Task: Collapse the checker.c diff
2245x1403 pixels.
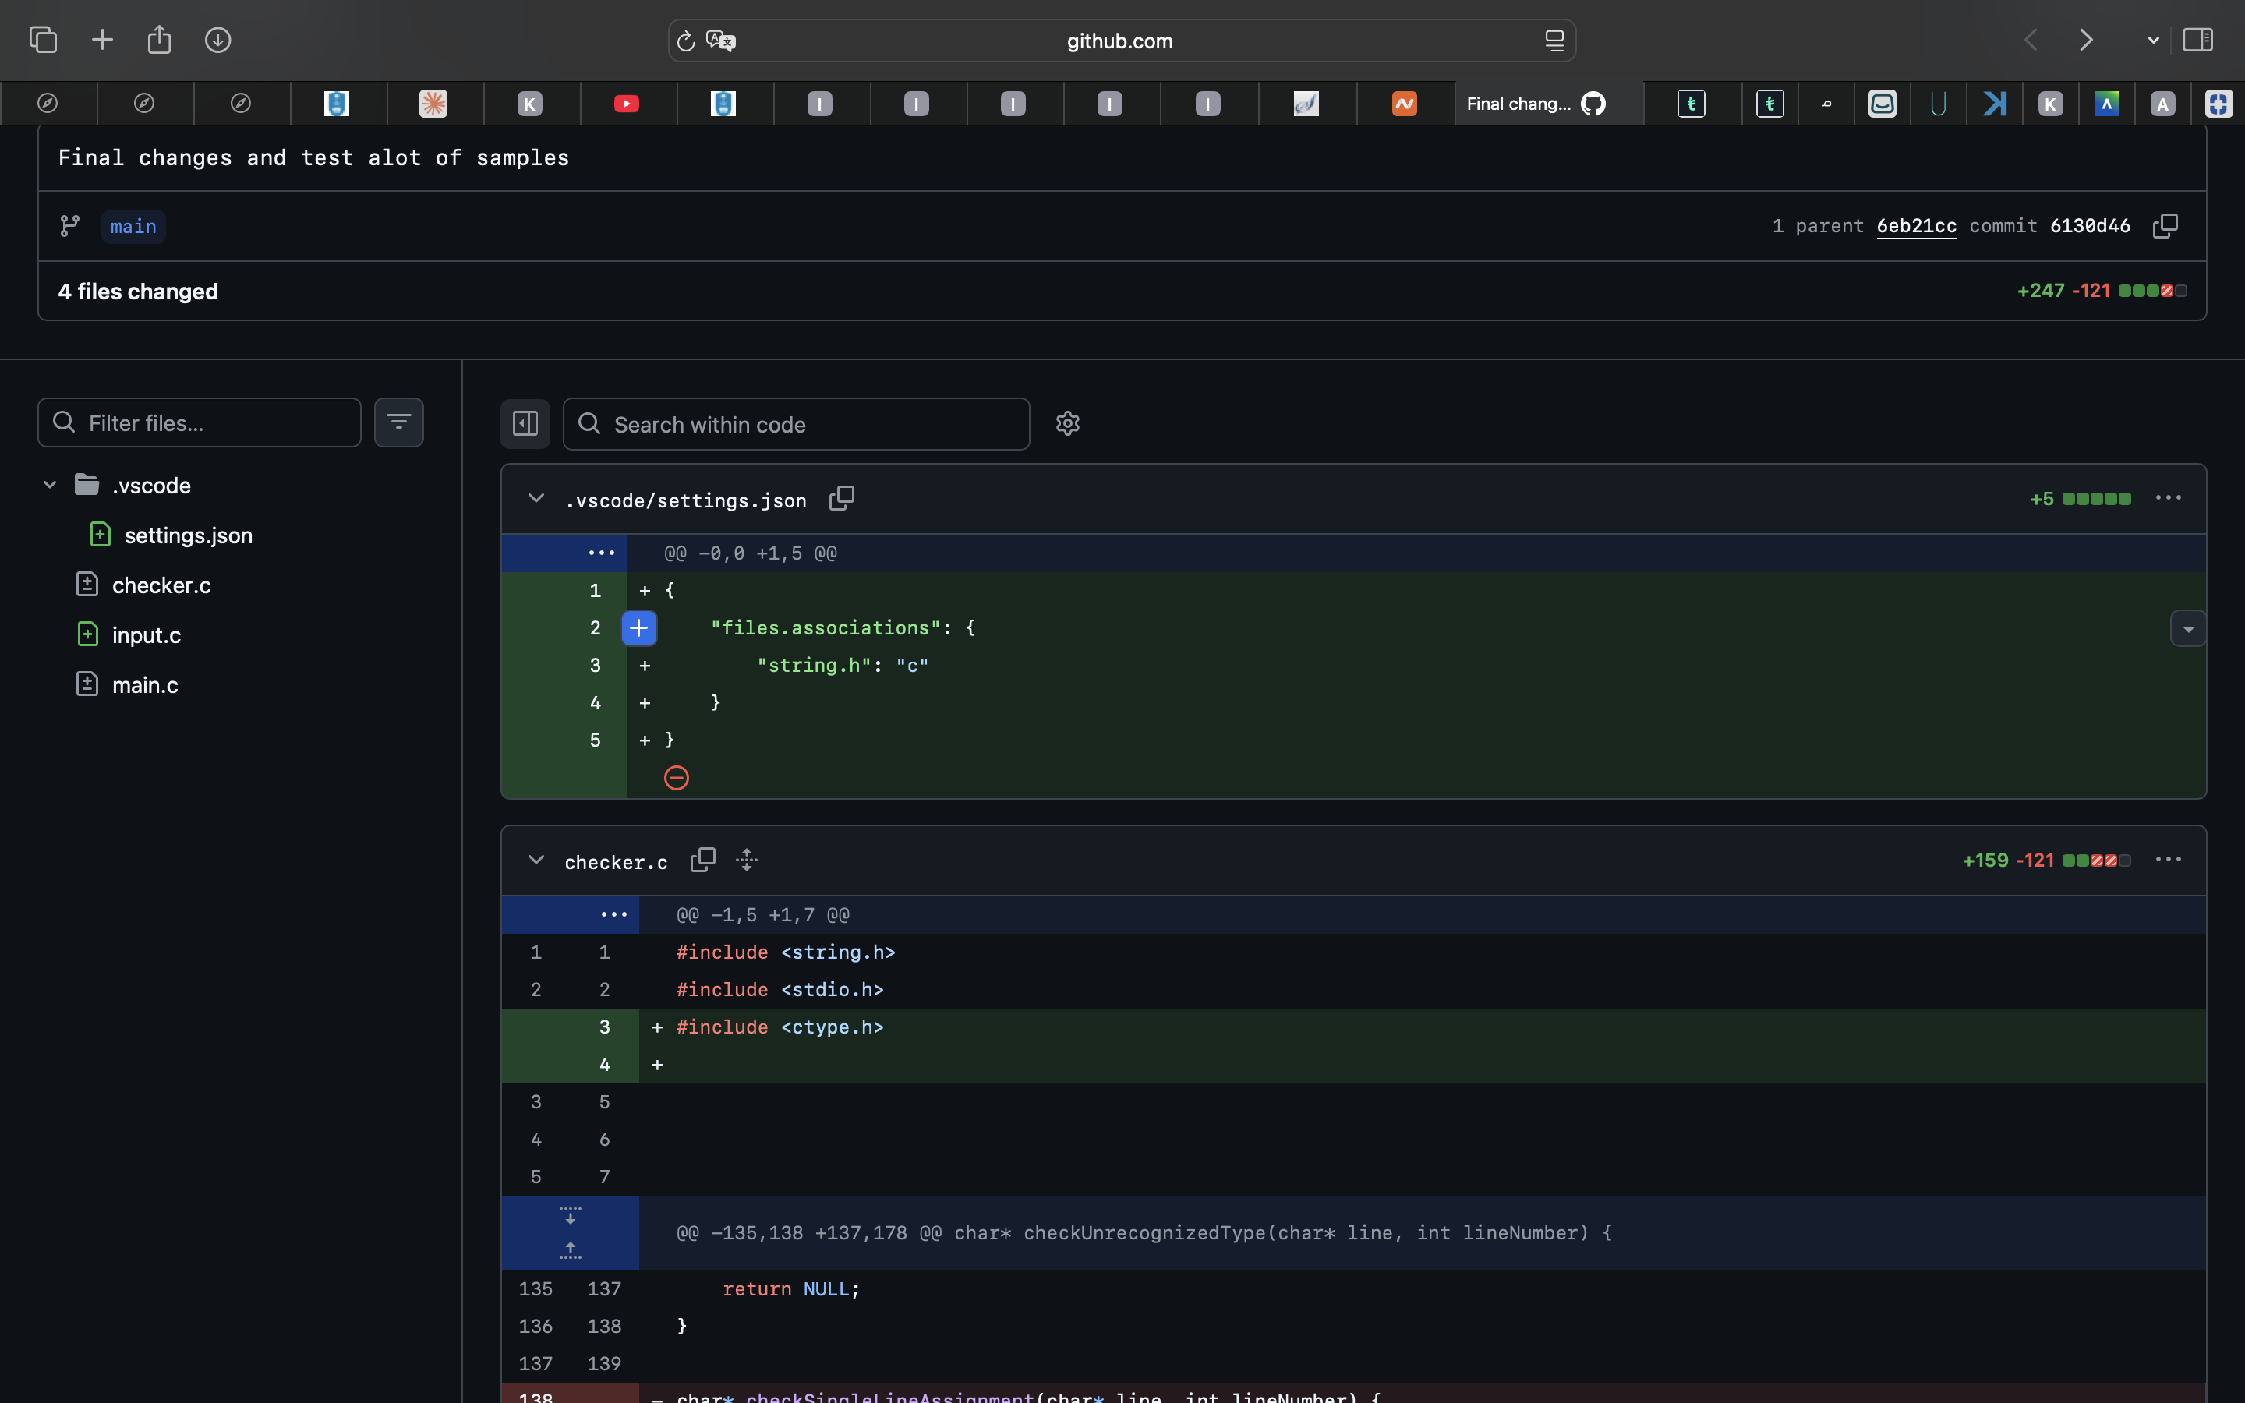Action: click(536, 861)
